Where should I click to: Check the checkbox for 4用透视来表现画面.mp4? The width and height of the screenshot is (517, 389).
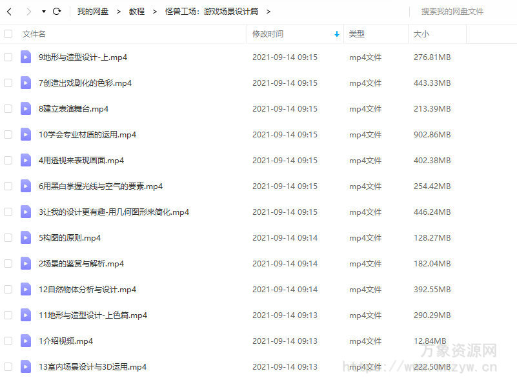(x=9, y=160)
